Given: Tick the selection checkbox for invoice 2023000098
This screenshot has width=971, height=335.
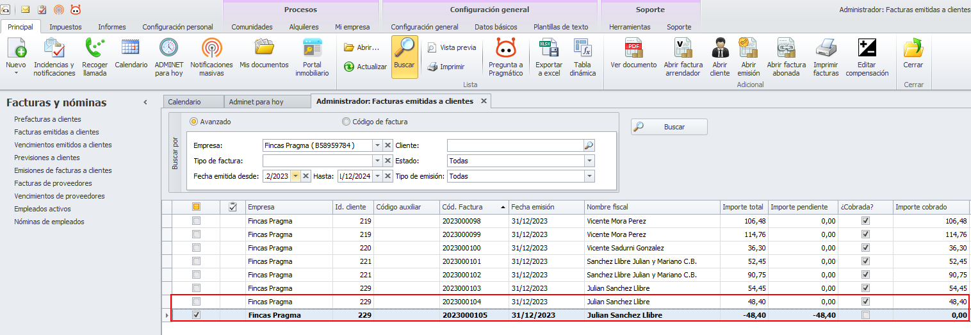Looking at the screenshot, I should click(x=197, y=221).
